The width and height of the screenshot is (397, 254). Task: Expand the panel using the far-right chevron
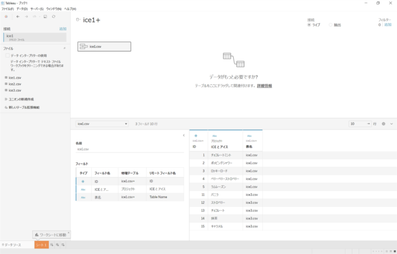(x=391, y=124)
